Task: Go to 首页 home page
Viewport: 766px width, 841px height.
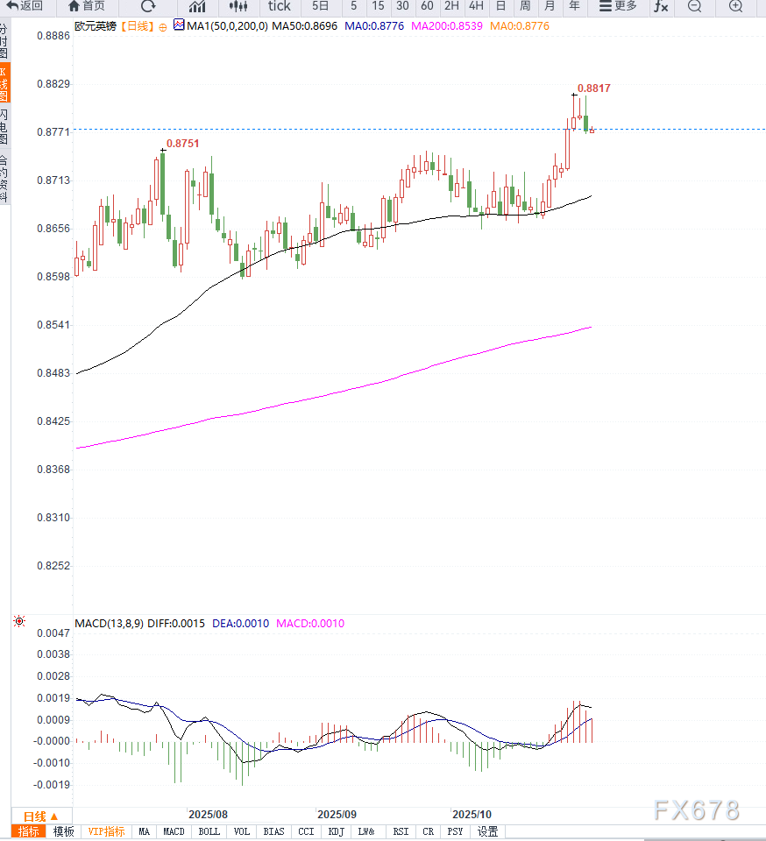Action: [x=86, y=6]
